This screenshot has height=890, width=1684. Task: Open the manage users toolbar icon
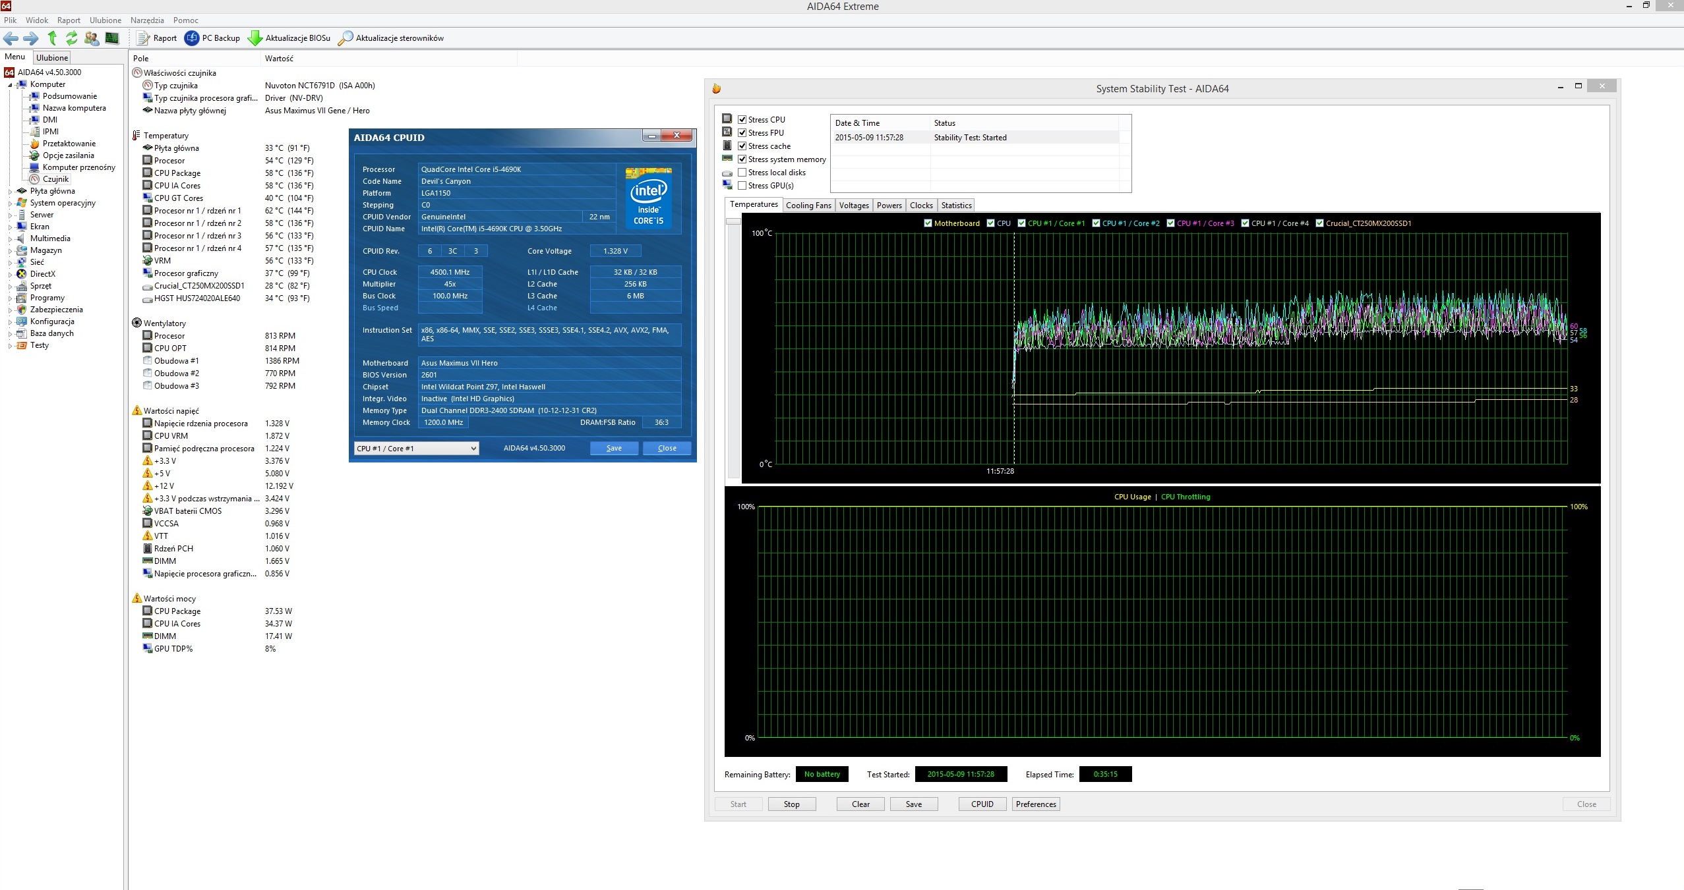92,38
